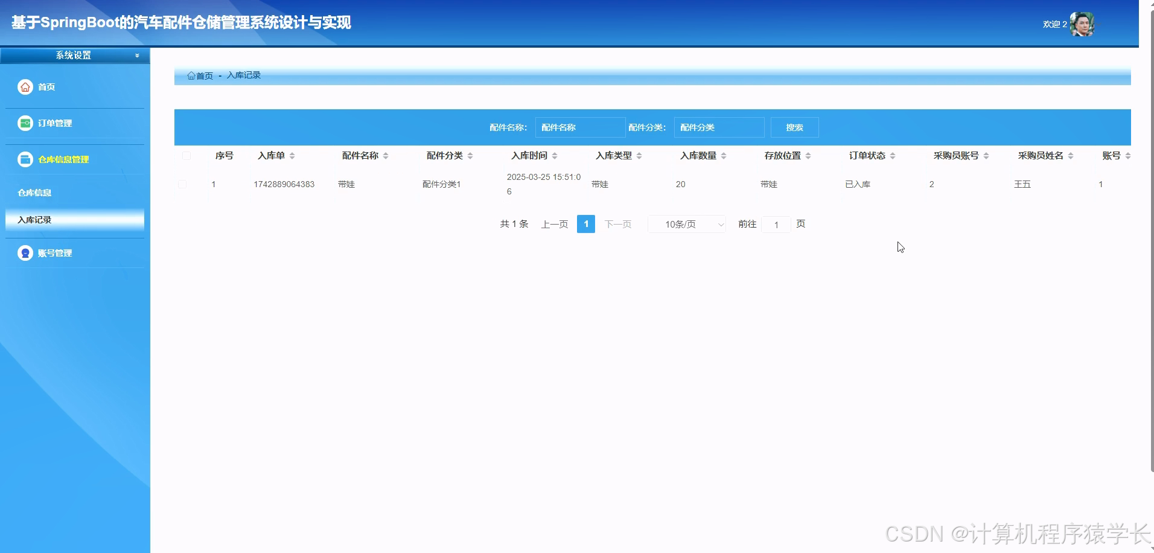The height and width of the screenshot is (553, 1154).
Task: Collapse the 系统设置 sidebar section
Action: point(137,55)
